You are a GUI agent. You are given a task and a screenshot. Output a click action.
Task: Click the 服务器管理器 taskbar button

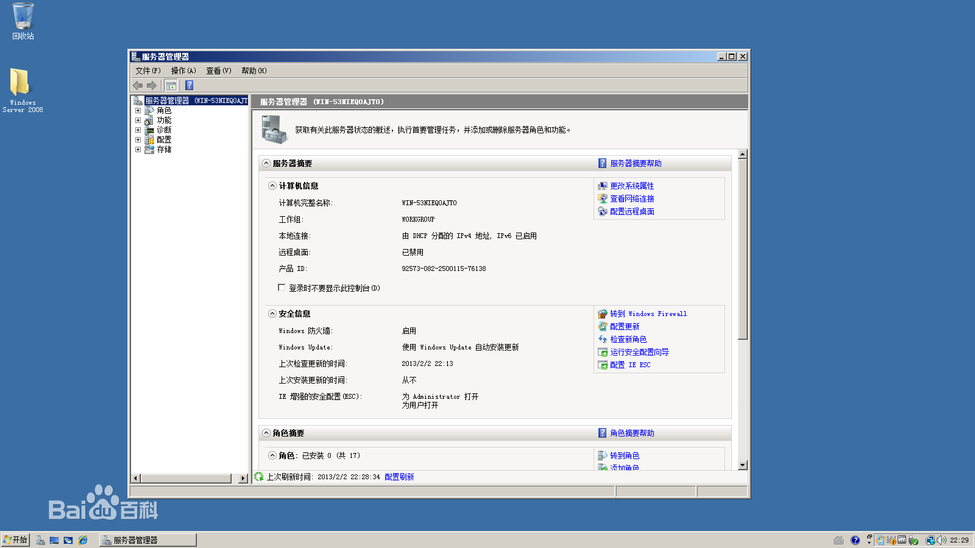[148, 540]
